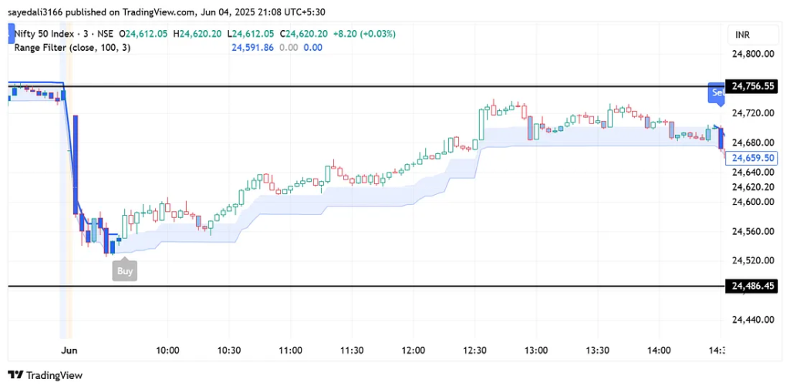
Task: Click the 24,486.45 horizontal line price label
Action: tap(753, 287)
